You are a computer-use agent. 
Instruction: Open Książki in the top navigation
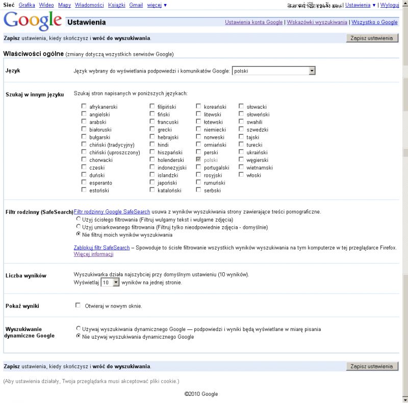[x=117, y=5]
